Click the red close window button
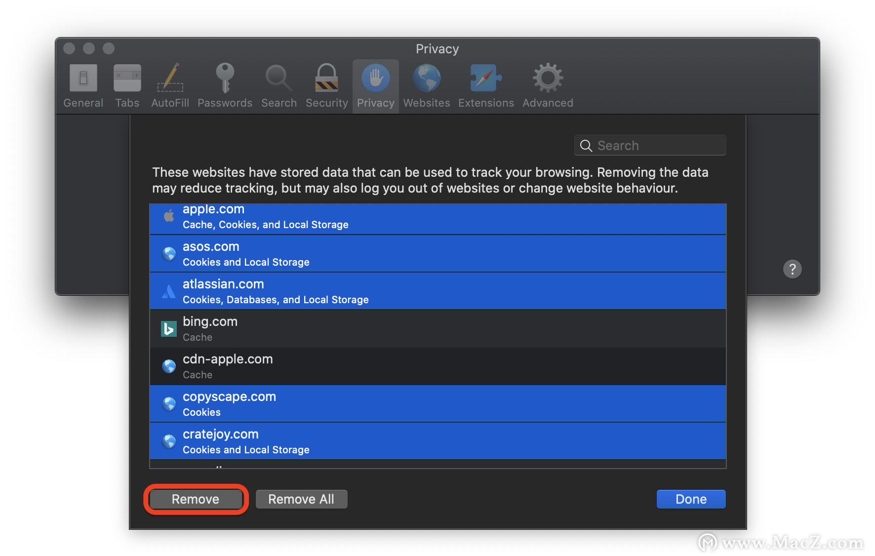The height and width of the screenshot is (556, 875). coord(70,48)
